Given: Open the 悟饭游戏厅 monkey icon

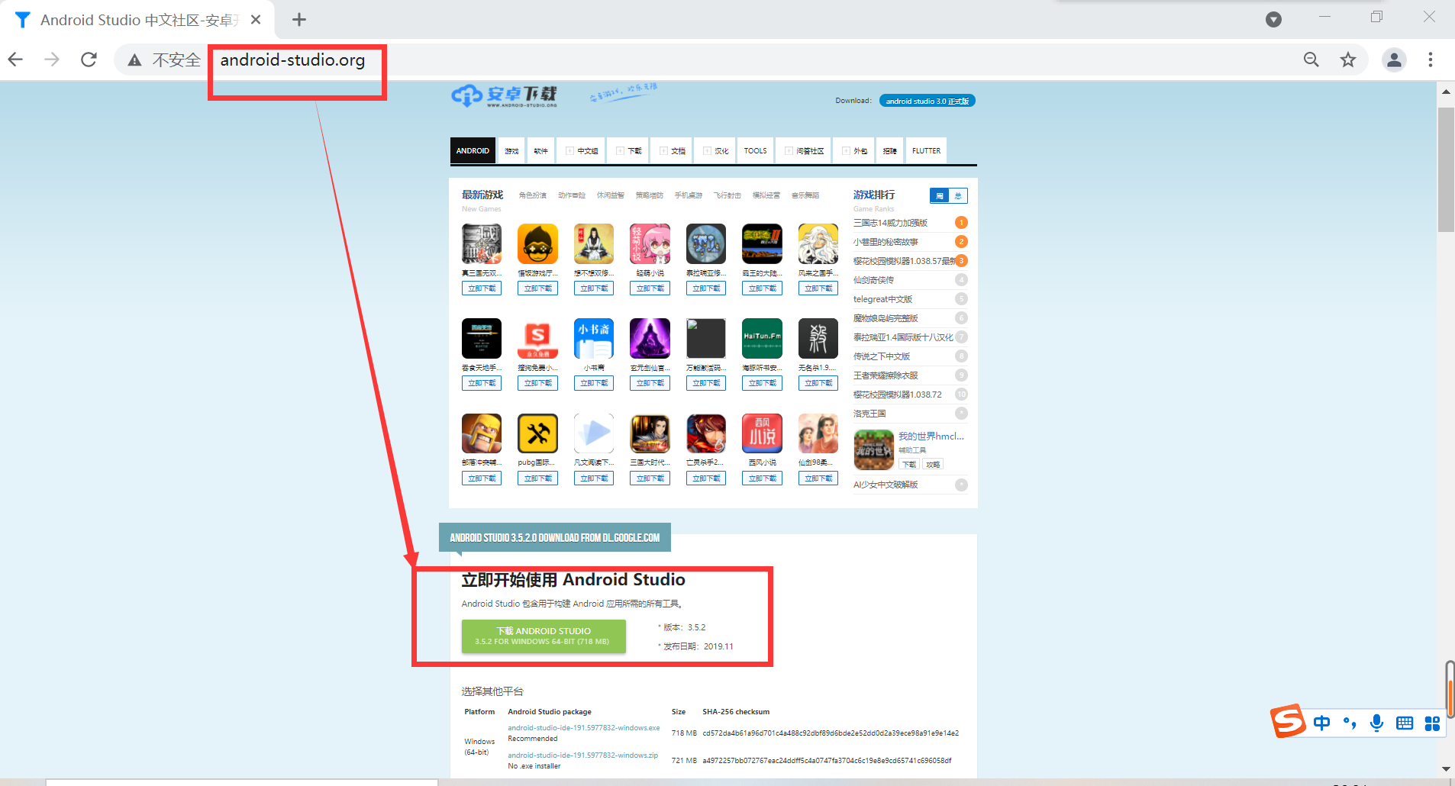Looking at the screenshot, I should pyautogui.click(x=537, y=243).
